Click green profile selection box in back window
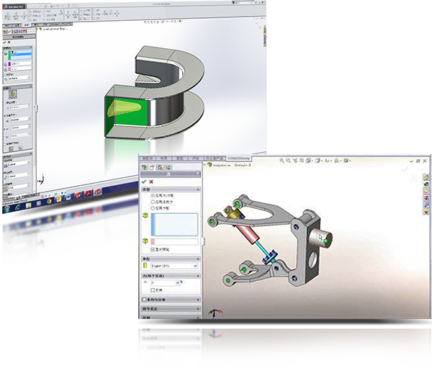Screen dimensions: 432x376 (x=20, y=55)
